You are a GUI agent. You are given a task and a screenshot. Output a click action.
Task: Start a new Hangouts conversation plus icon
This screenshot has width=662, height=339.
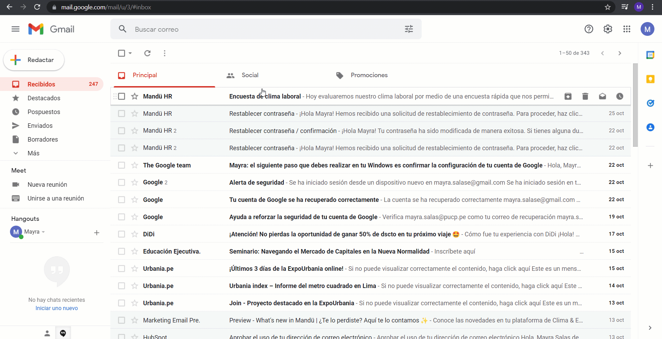click(x=97, y=233)
